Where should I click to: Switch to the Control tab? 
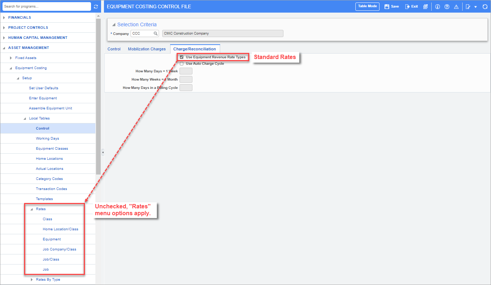pyautogui.click(x=114, y=49)
